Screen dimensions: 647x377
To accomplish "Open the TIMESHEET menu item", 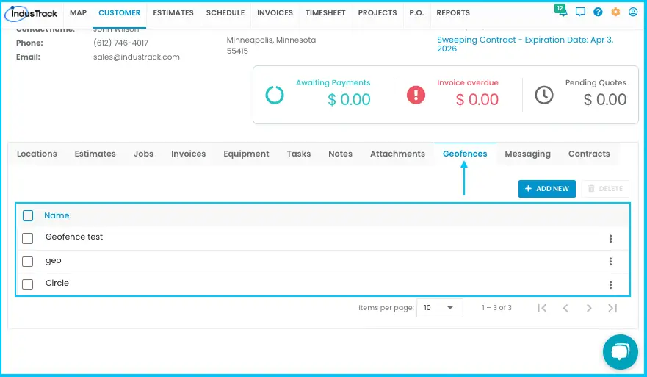I will [x=325, y=12].
